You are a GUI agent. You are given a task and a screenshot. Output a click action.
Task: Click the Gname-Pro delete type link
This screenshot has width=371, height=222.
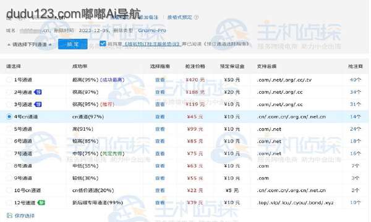click(x=152, y=30)
